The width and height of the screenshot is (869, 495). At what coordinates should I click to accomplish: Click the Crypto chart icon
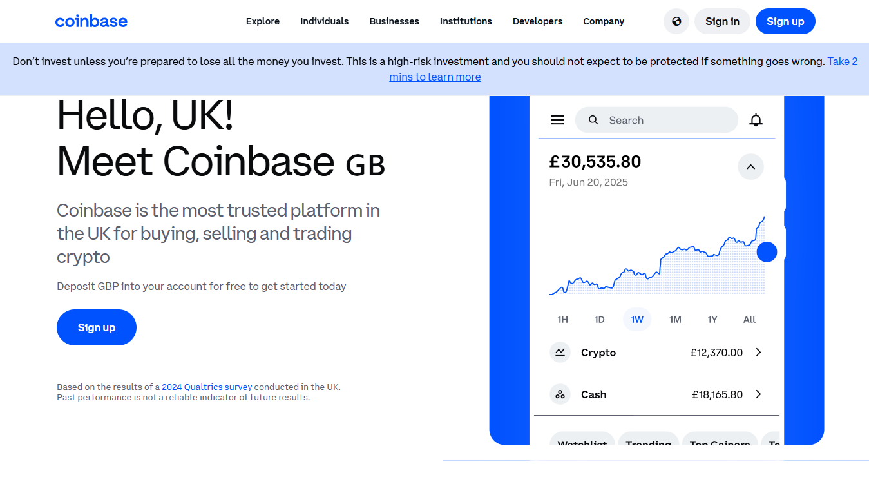(x=560, y=353)
